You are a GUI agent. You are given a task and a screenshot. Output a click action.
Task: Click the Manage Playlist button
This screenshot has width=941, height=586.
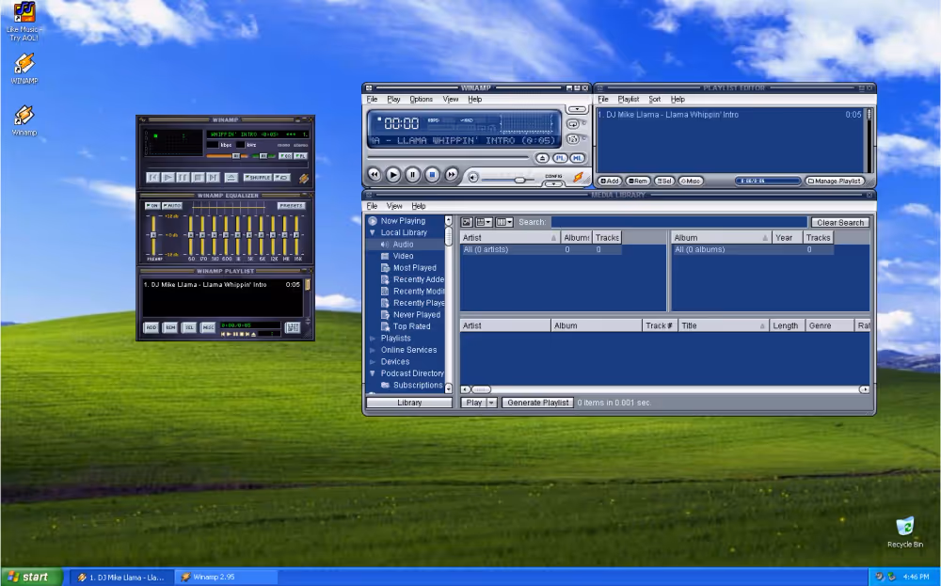click(835, 181)
